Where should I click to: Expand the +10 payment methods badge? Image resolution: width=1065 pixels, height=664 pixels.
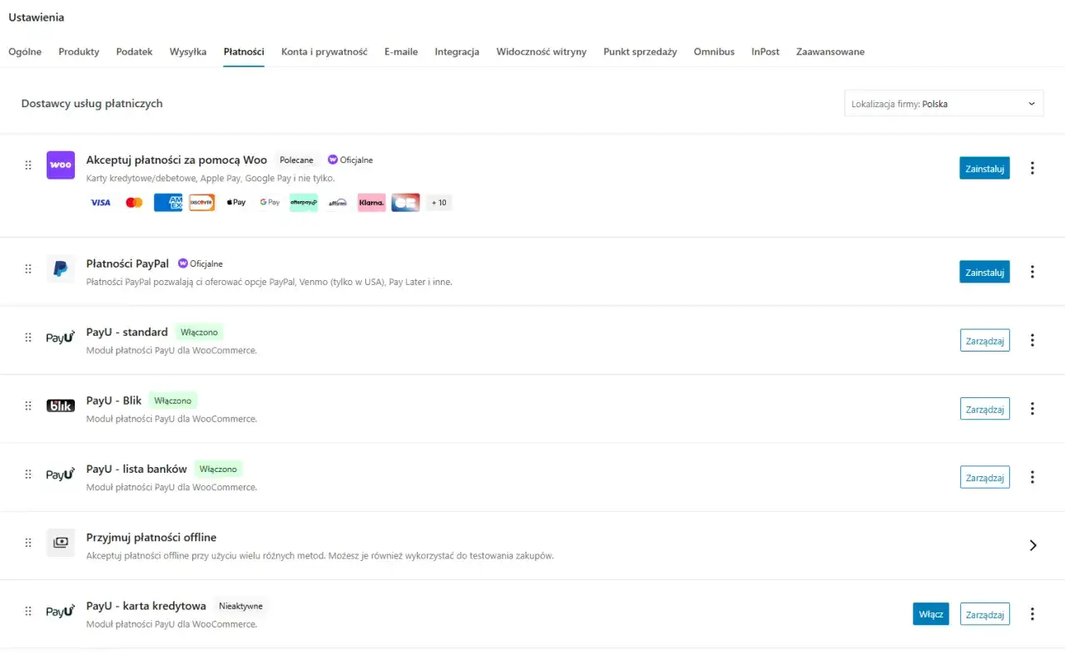[438, 202]
